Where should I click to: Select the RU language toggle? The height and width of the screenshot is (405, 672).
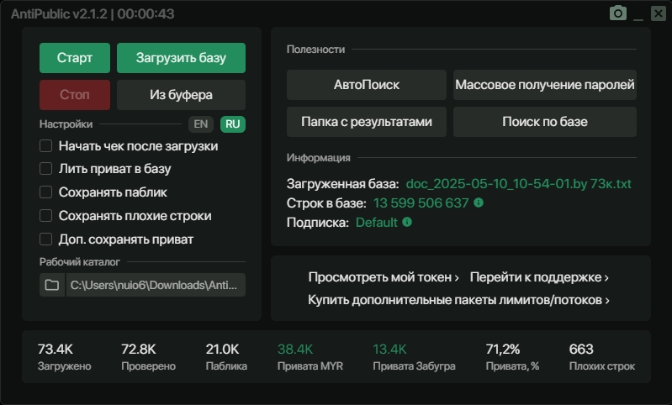pyautogui.click(x=233, y=124)
